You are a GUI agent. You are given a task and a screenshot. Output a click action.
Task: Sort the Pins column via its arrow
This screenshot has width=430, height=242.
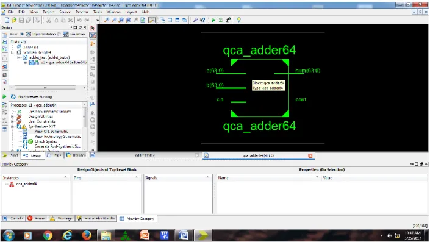137,177
